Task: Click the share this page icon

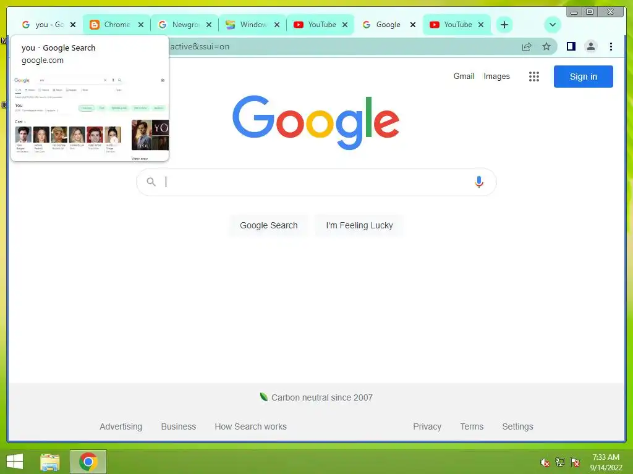Action: point(527,47)
